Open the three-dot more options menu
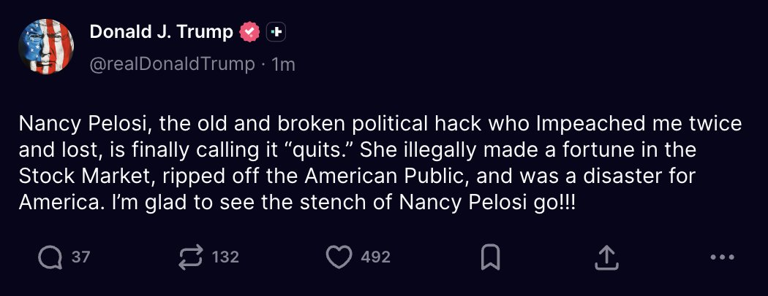Screen dimensions: 768x296 tap(721, 257)
